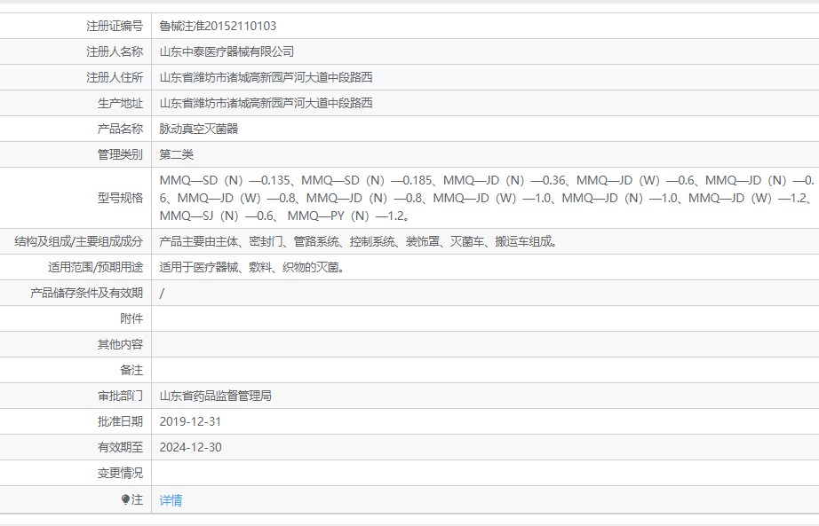Click the 产品名称 label
This screenshot has width=819, height=526.
[x=120, y=129]
